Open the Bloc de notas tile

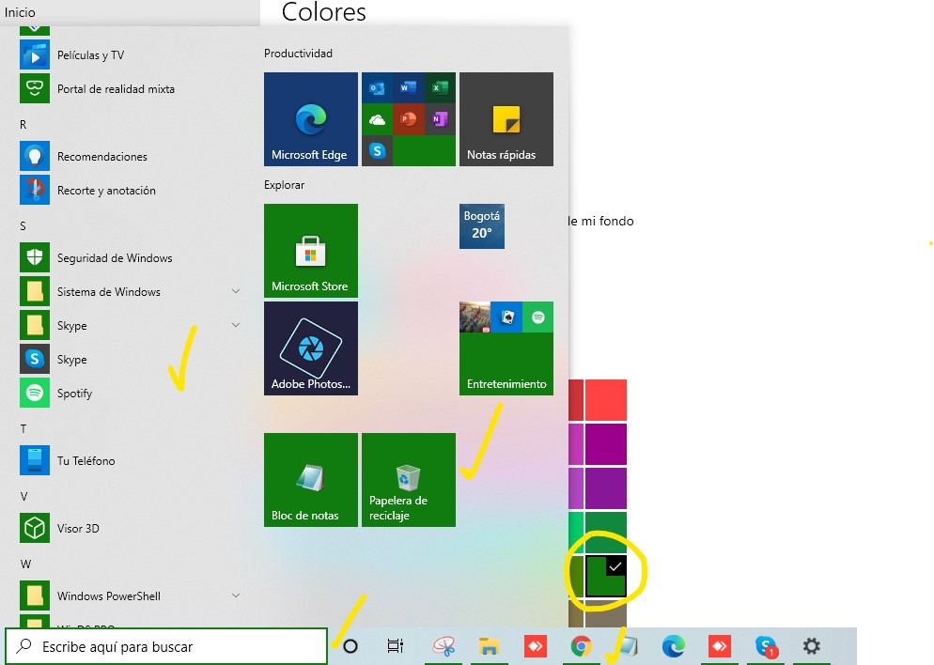(311, 480)
